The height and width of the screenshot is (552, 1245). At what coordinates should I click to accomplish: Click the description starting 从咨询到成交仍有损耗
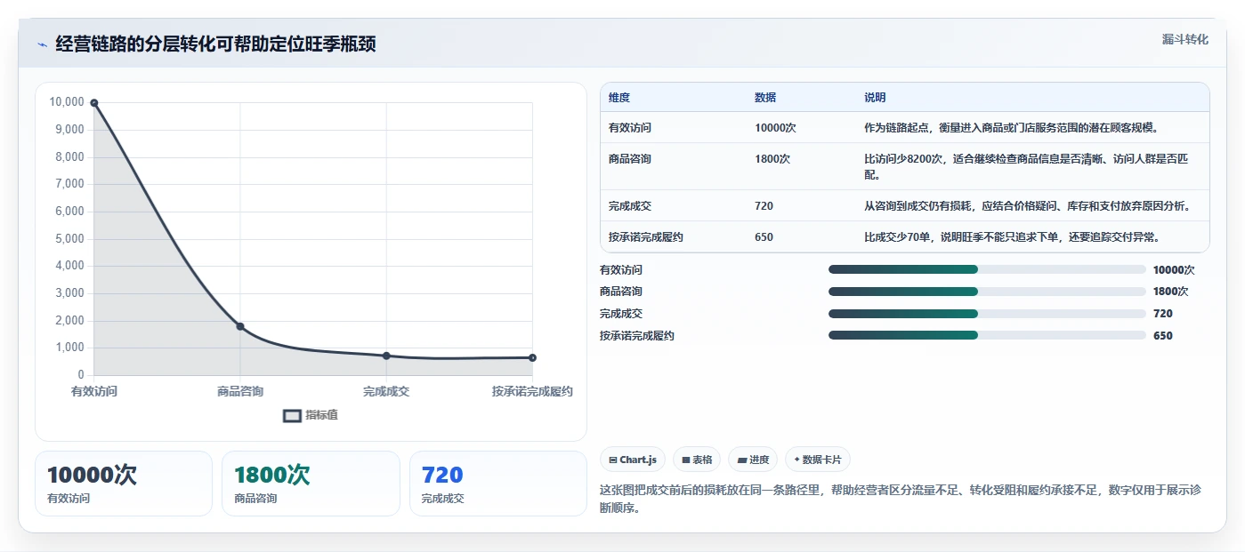point(1027,206)
